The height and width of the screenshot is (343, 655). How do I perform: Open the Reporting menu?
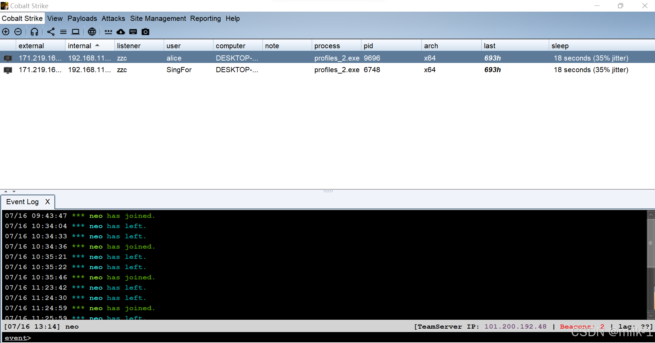pos(206,18)
